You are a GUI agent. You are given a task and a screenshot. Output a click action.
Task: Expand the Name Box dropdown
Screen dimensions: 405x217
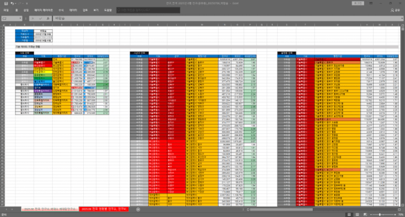20,19
